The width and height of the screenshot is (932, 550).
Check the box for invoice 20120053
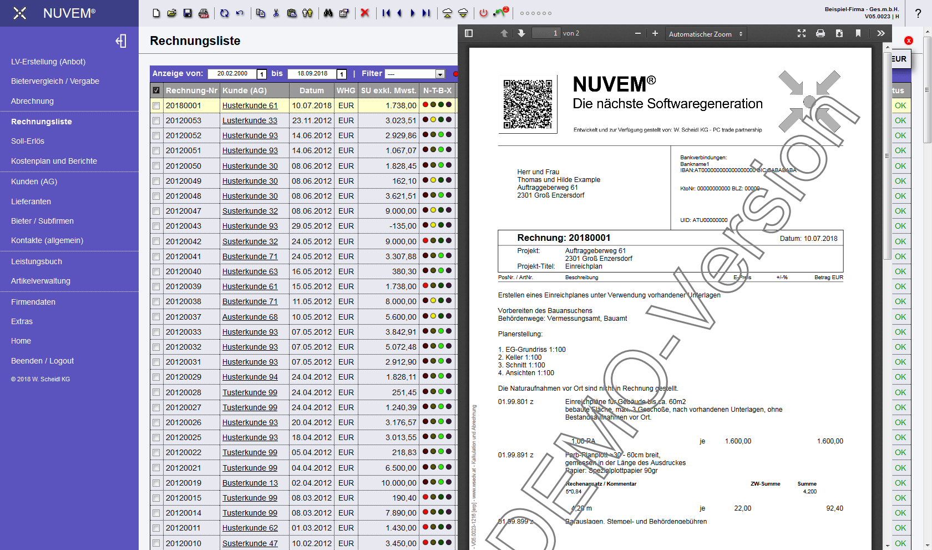point(156,120)
